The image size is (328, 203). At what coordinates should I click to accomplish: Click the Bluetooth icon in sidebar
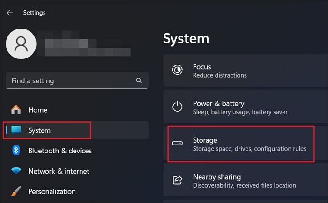click(x=16, y=151)
